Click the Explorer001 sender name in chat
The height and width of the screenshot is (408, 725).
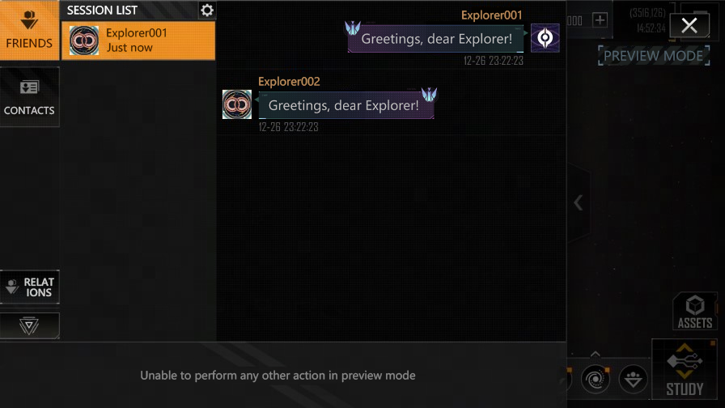tap(491, 15)
